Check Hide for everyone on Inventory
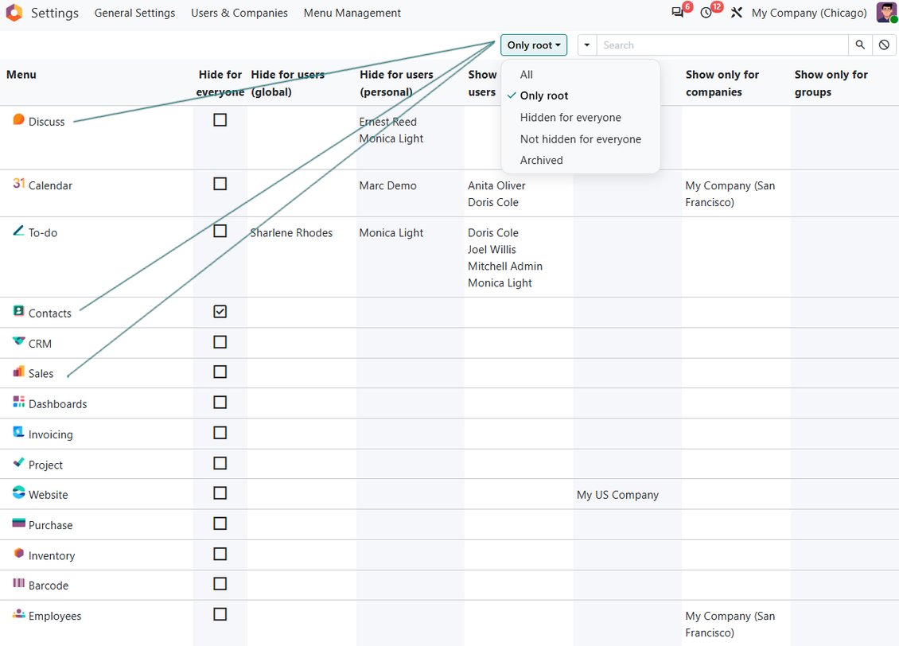The image size is (899, 646). click(x=220, y=554)
